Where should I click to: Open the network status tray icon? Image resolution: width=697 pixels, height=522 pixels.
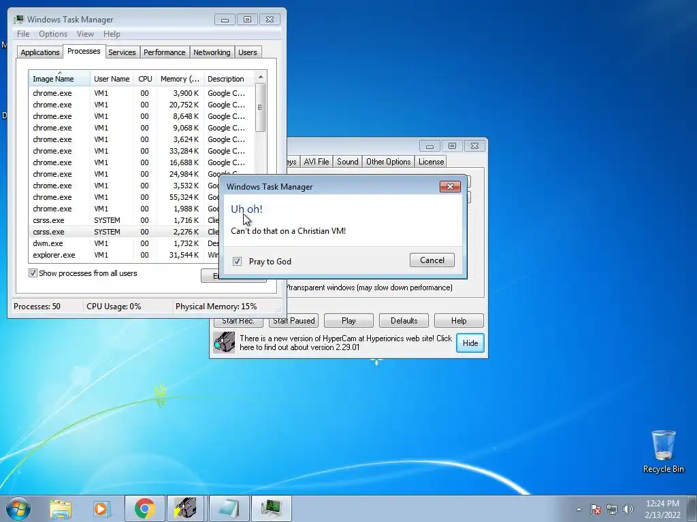pos(612,509)
